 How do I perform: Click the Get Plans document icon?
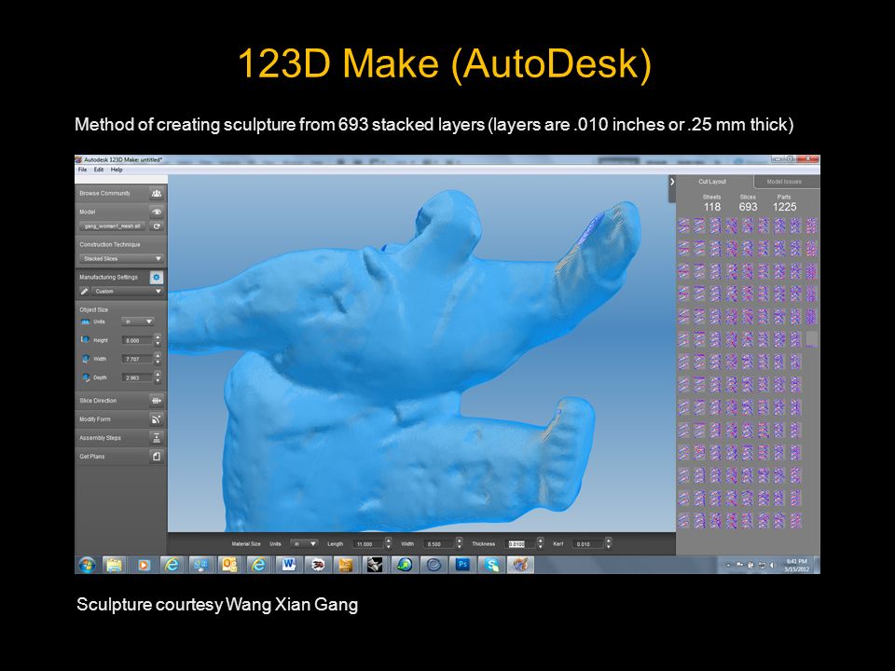(156, 457)
